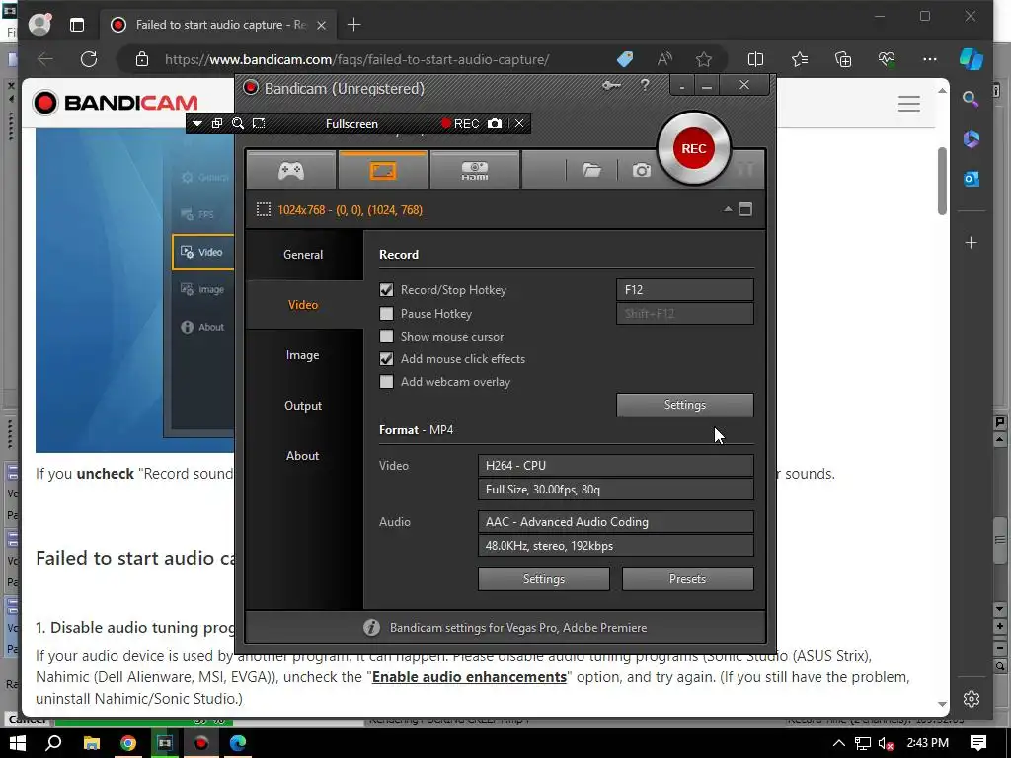Click the Bandicam logo on webpage
Image resolution: width=1011 pixels, height=758 pixels.
coord(117,103)
